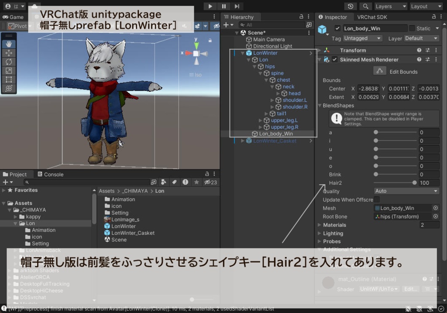447x313 pixels.
Task: Toggle Update When Offscreen checkbox
Action: pyautogui.click(x=377, y=199)
